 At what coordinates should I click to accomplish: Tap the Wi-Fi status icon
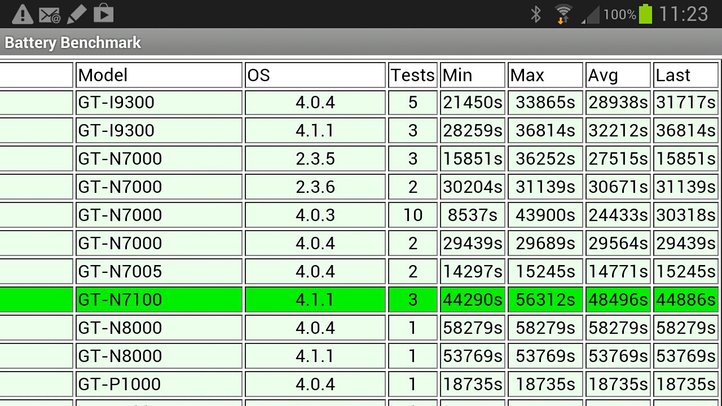coord(562,14)
